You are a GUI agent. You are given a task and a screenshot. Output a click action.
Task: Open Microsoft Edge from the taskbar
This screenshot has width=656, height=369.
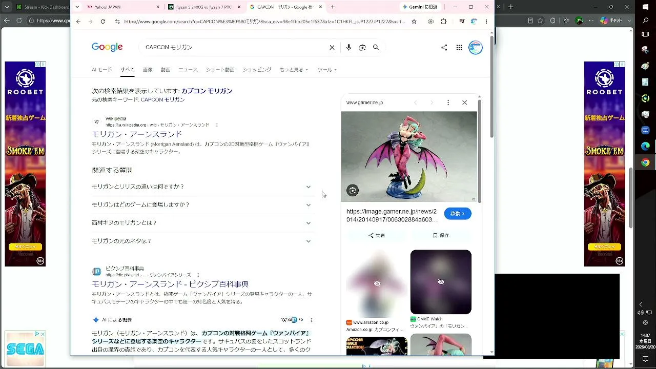click(645, 146)
